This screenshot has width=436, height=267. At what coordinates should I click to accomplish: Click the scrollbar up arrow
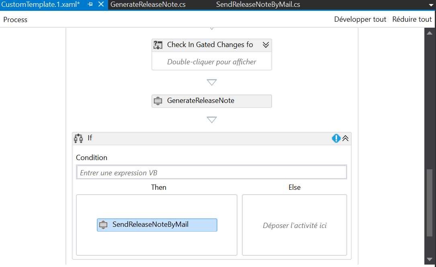(x=430, y=33)
